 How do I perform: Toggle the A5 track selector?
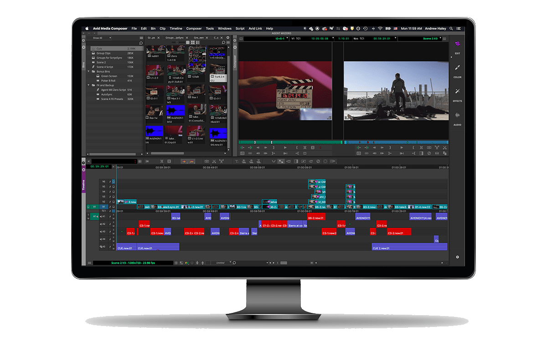coord(103,246)
